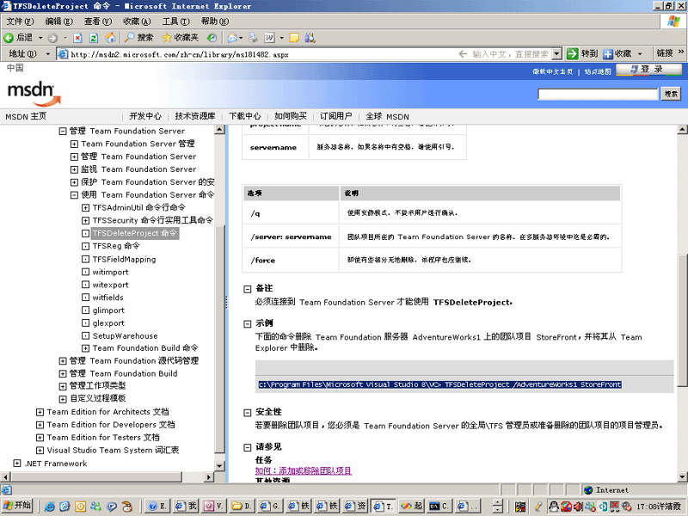Collapse the 安全性 section

(x=247, y=413)
